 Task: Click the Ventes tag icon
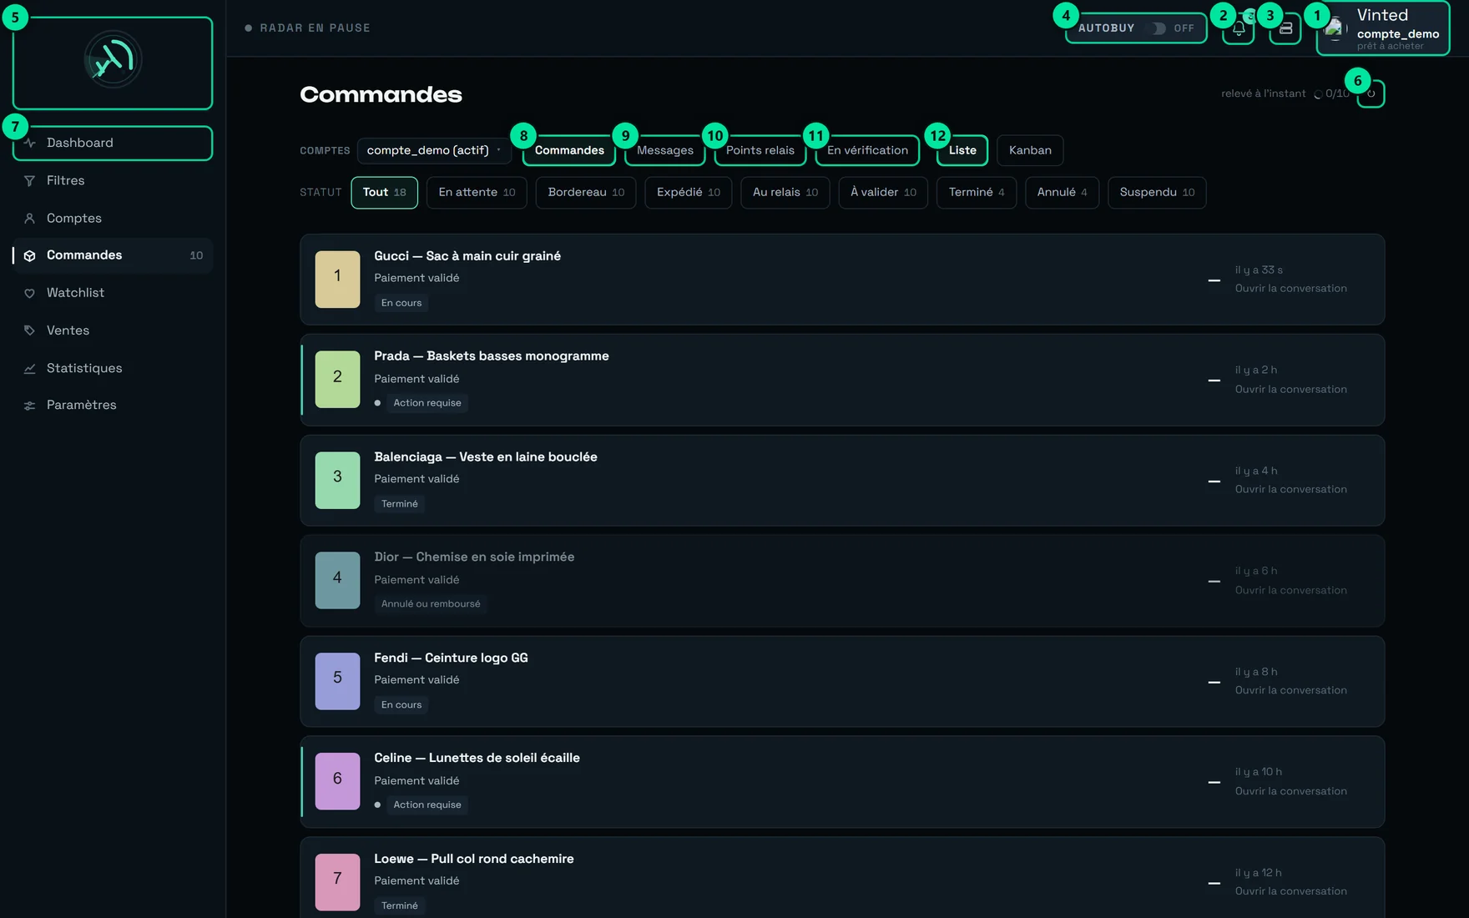pos(29,330)
